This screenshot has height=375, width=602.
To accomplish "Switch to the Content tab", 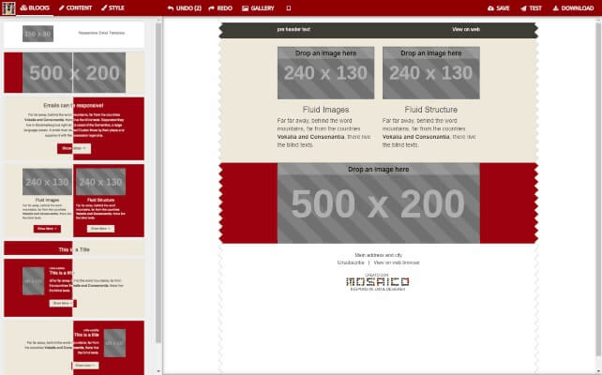I will [x=75, y=8].
